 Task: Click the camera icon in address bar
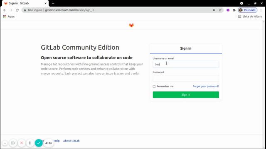coord(214,10)
